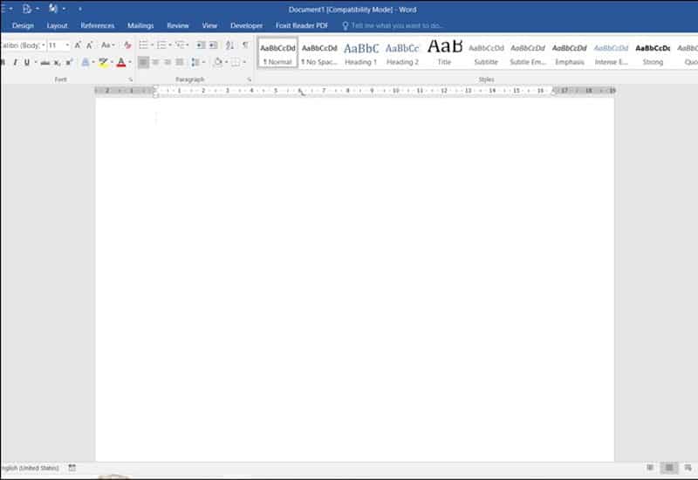The image size is (698, 480).
Task: Apply text effects with the glowing A icon
Action: coord(85,63)
